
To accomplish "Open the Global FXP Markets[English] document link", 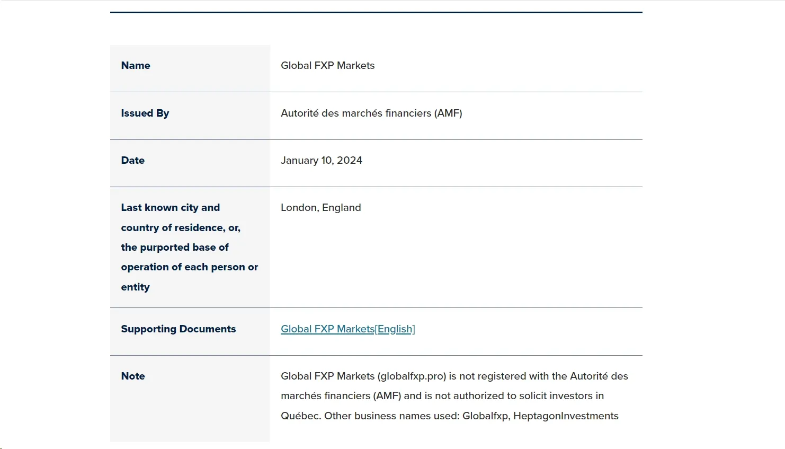I will (347, 329).
